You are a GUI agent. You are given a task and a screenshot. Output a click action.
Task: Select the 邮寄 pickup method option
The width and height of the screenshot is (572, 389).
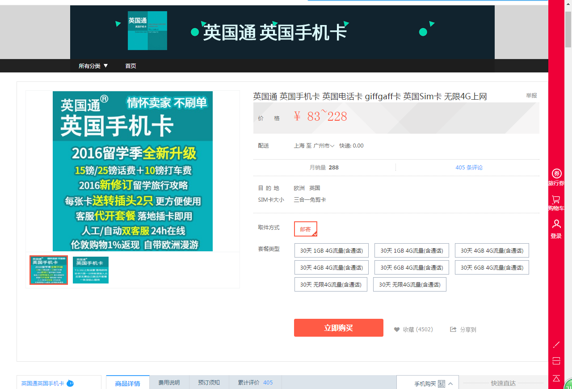point(306,229)
